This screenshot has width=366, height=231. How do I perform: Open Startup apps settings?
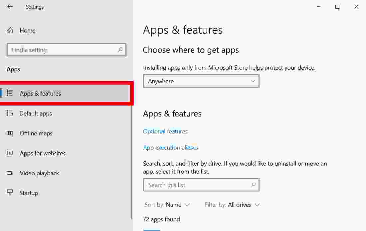(29, 193)
